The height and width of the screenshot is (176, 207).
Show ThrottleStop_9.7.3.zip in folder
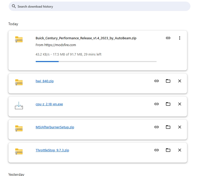click(x=168, y=150)
